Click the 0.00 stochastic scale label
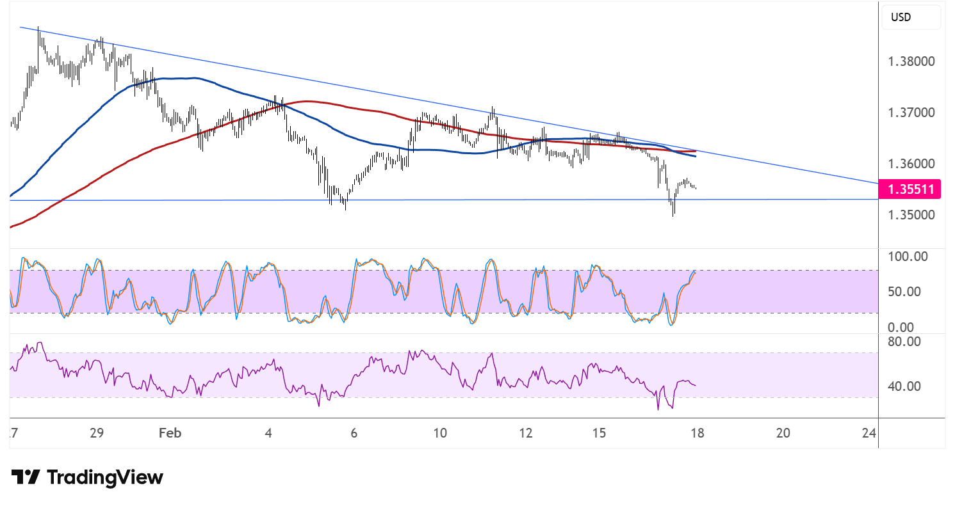The image size is (955, 506). tap(902, 327)
